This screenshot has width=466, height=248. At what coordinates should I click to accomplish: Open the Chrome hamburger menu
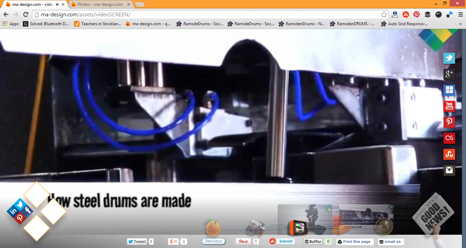461,14
